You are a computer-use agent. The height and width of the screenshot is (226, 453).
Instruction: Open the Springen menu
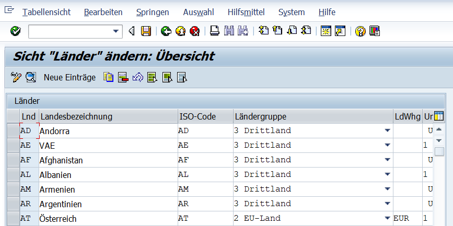point(153,13)
